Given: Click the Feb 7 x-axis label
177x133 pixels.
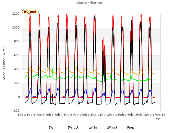Looking at the screenshot, I should coord(59,115).
